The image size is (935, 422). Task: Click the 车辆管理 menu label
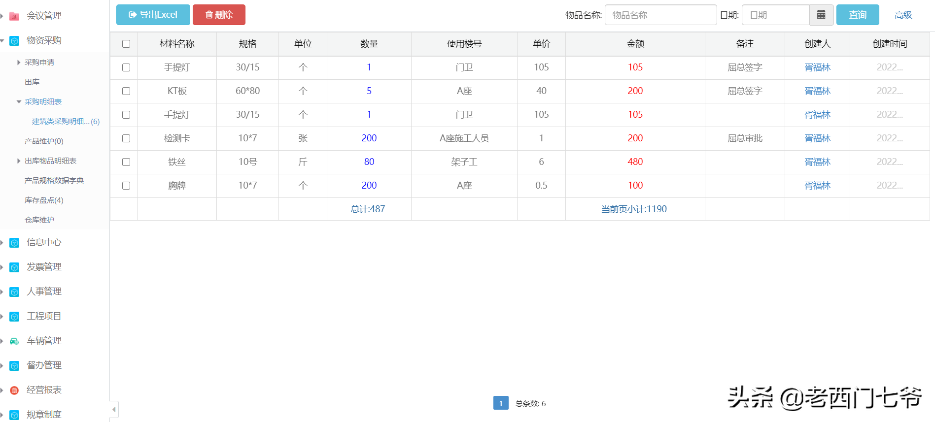44,341
